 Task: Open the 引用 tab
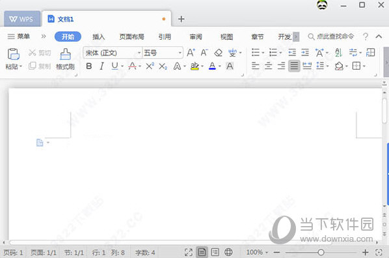tap(165, 36)
